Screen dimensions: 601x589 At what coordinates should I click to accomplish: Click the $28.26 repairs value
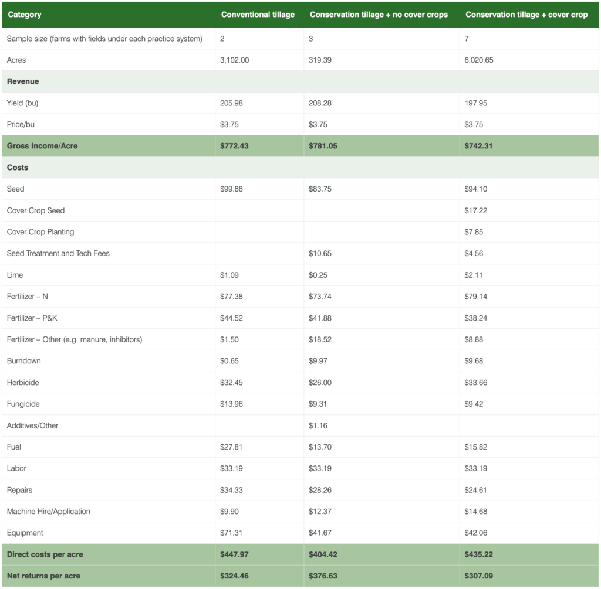point(320,490)
